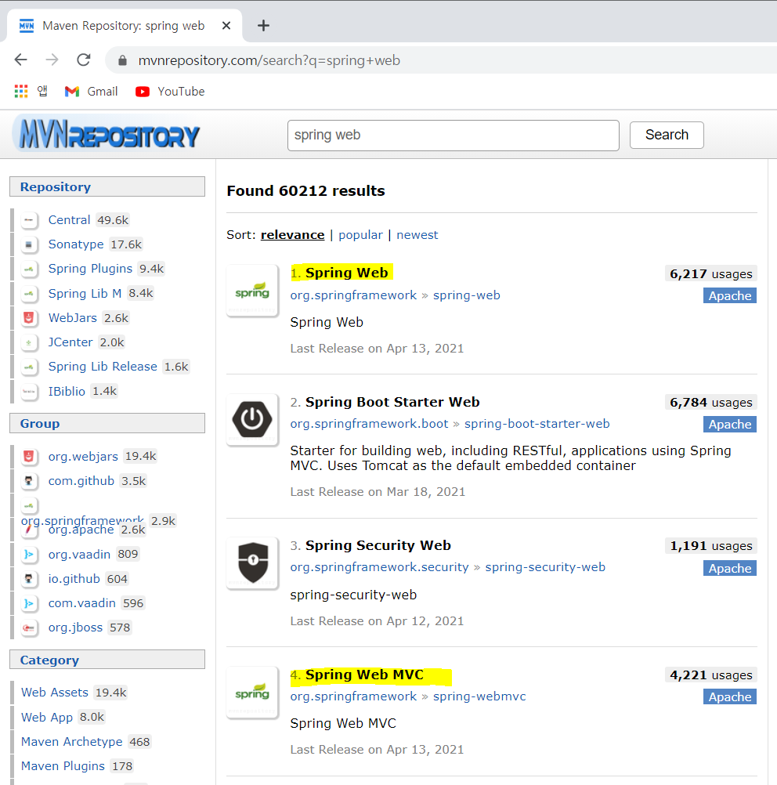Click the browser forward arrow
This screenshot has height=785, width=777.
52,60
